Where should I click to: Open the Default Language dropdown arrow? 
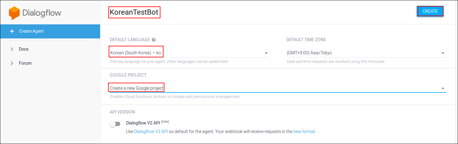266,53
